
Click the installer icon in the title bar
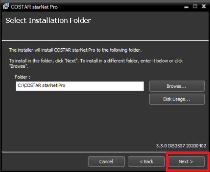[x=6, y=6]
